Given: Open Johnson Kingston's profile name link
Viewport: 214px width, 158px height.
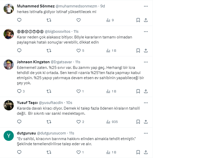Looking at the screenshot, I should tap(32, 62).
